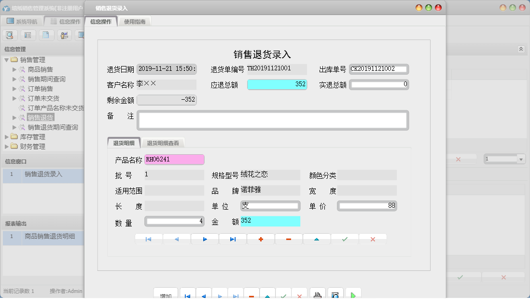
Task: Click the delete (-) record icon in 退货明细
Action: click(x=289, y=239)
